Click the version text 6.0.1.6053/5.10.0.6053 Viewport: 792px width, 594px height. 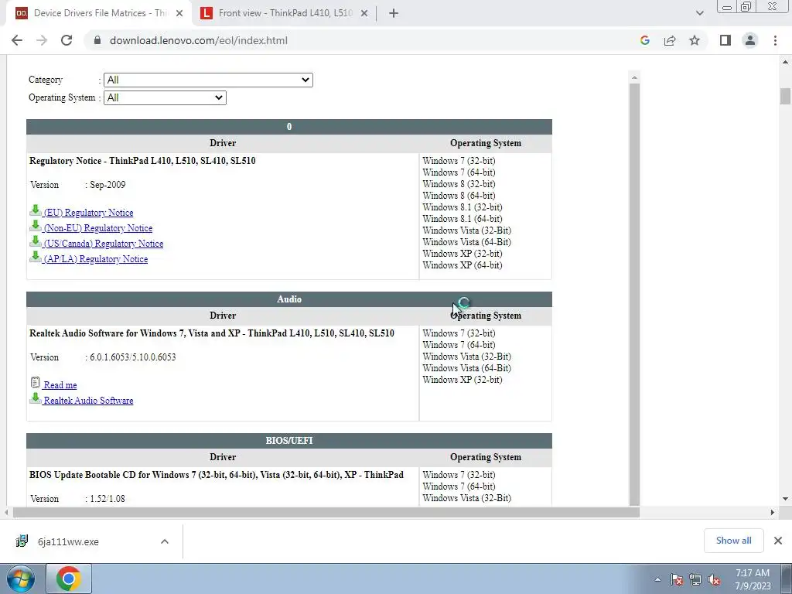pos(133,357)
